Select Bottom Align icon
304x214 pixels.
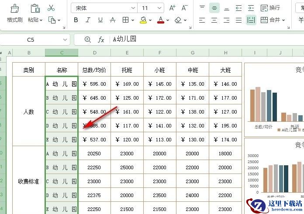click(226, 9)
